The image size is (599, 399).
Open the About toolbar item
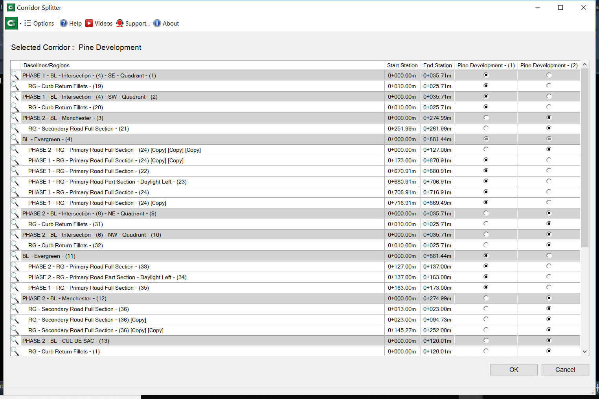[x=166, y=24]
